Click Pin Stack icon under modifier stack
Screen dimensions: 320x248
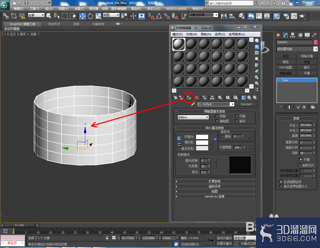[280, 107]
